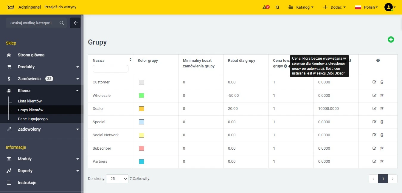Open the Katalog dropdown
This screenshot has height=193, width=402.
[x=301, y=7]
